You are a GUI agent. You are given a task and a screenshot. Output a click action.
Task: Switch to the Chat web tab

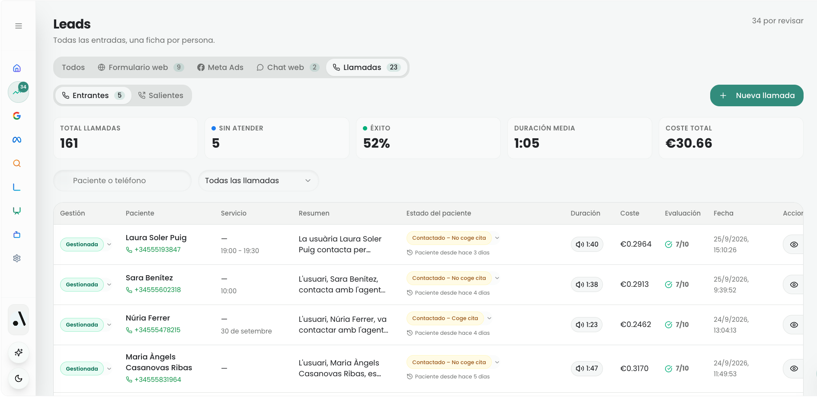pos(288,67)
